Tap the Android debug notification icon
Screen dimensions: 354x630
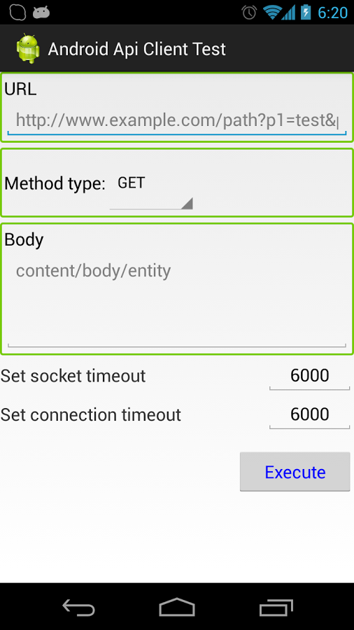tap(41, 13)
